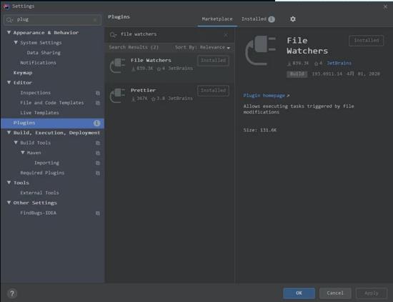This screenshot has width=393, height=302.
Task: Open the plugins gear settings menu
Action: click(293, 19)
